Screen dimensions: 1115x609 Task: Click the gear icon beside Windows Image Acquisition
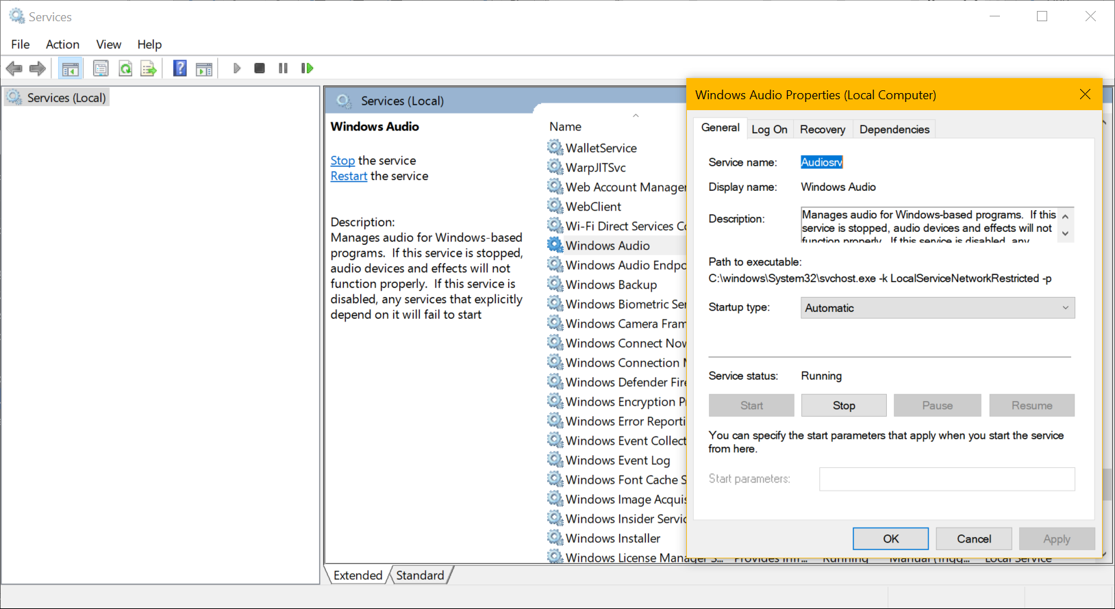[x=555, y=499]
